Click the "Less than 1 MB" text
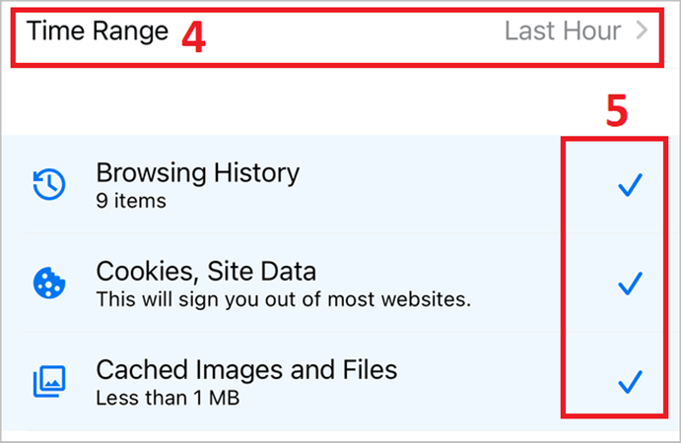 pyautogui.click(x=169, y=398)
